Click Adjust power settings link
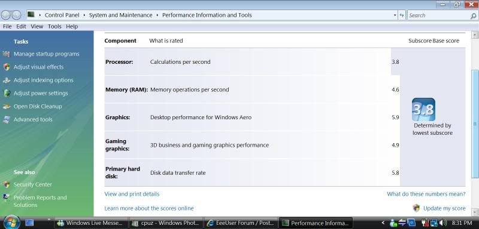Screen dimensions: 479x229 [41, 93]
